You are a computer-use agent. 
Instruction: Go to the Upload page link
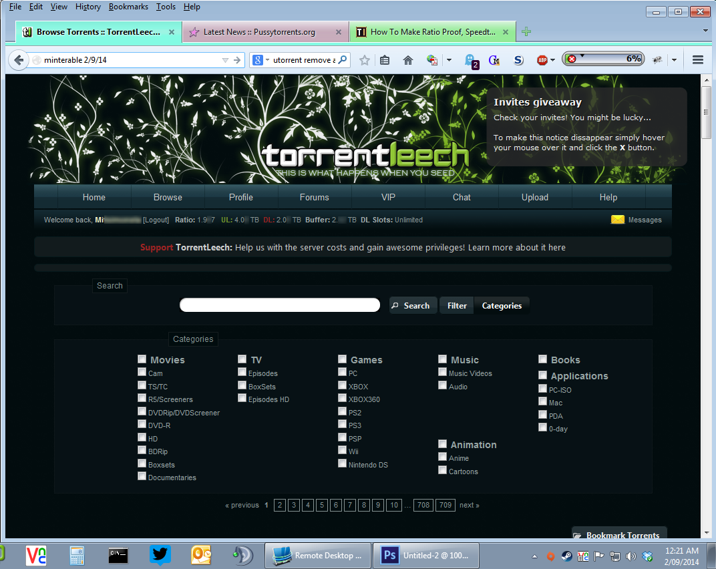point(535,197)
